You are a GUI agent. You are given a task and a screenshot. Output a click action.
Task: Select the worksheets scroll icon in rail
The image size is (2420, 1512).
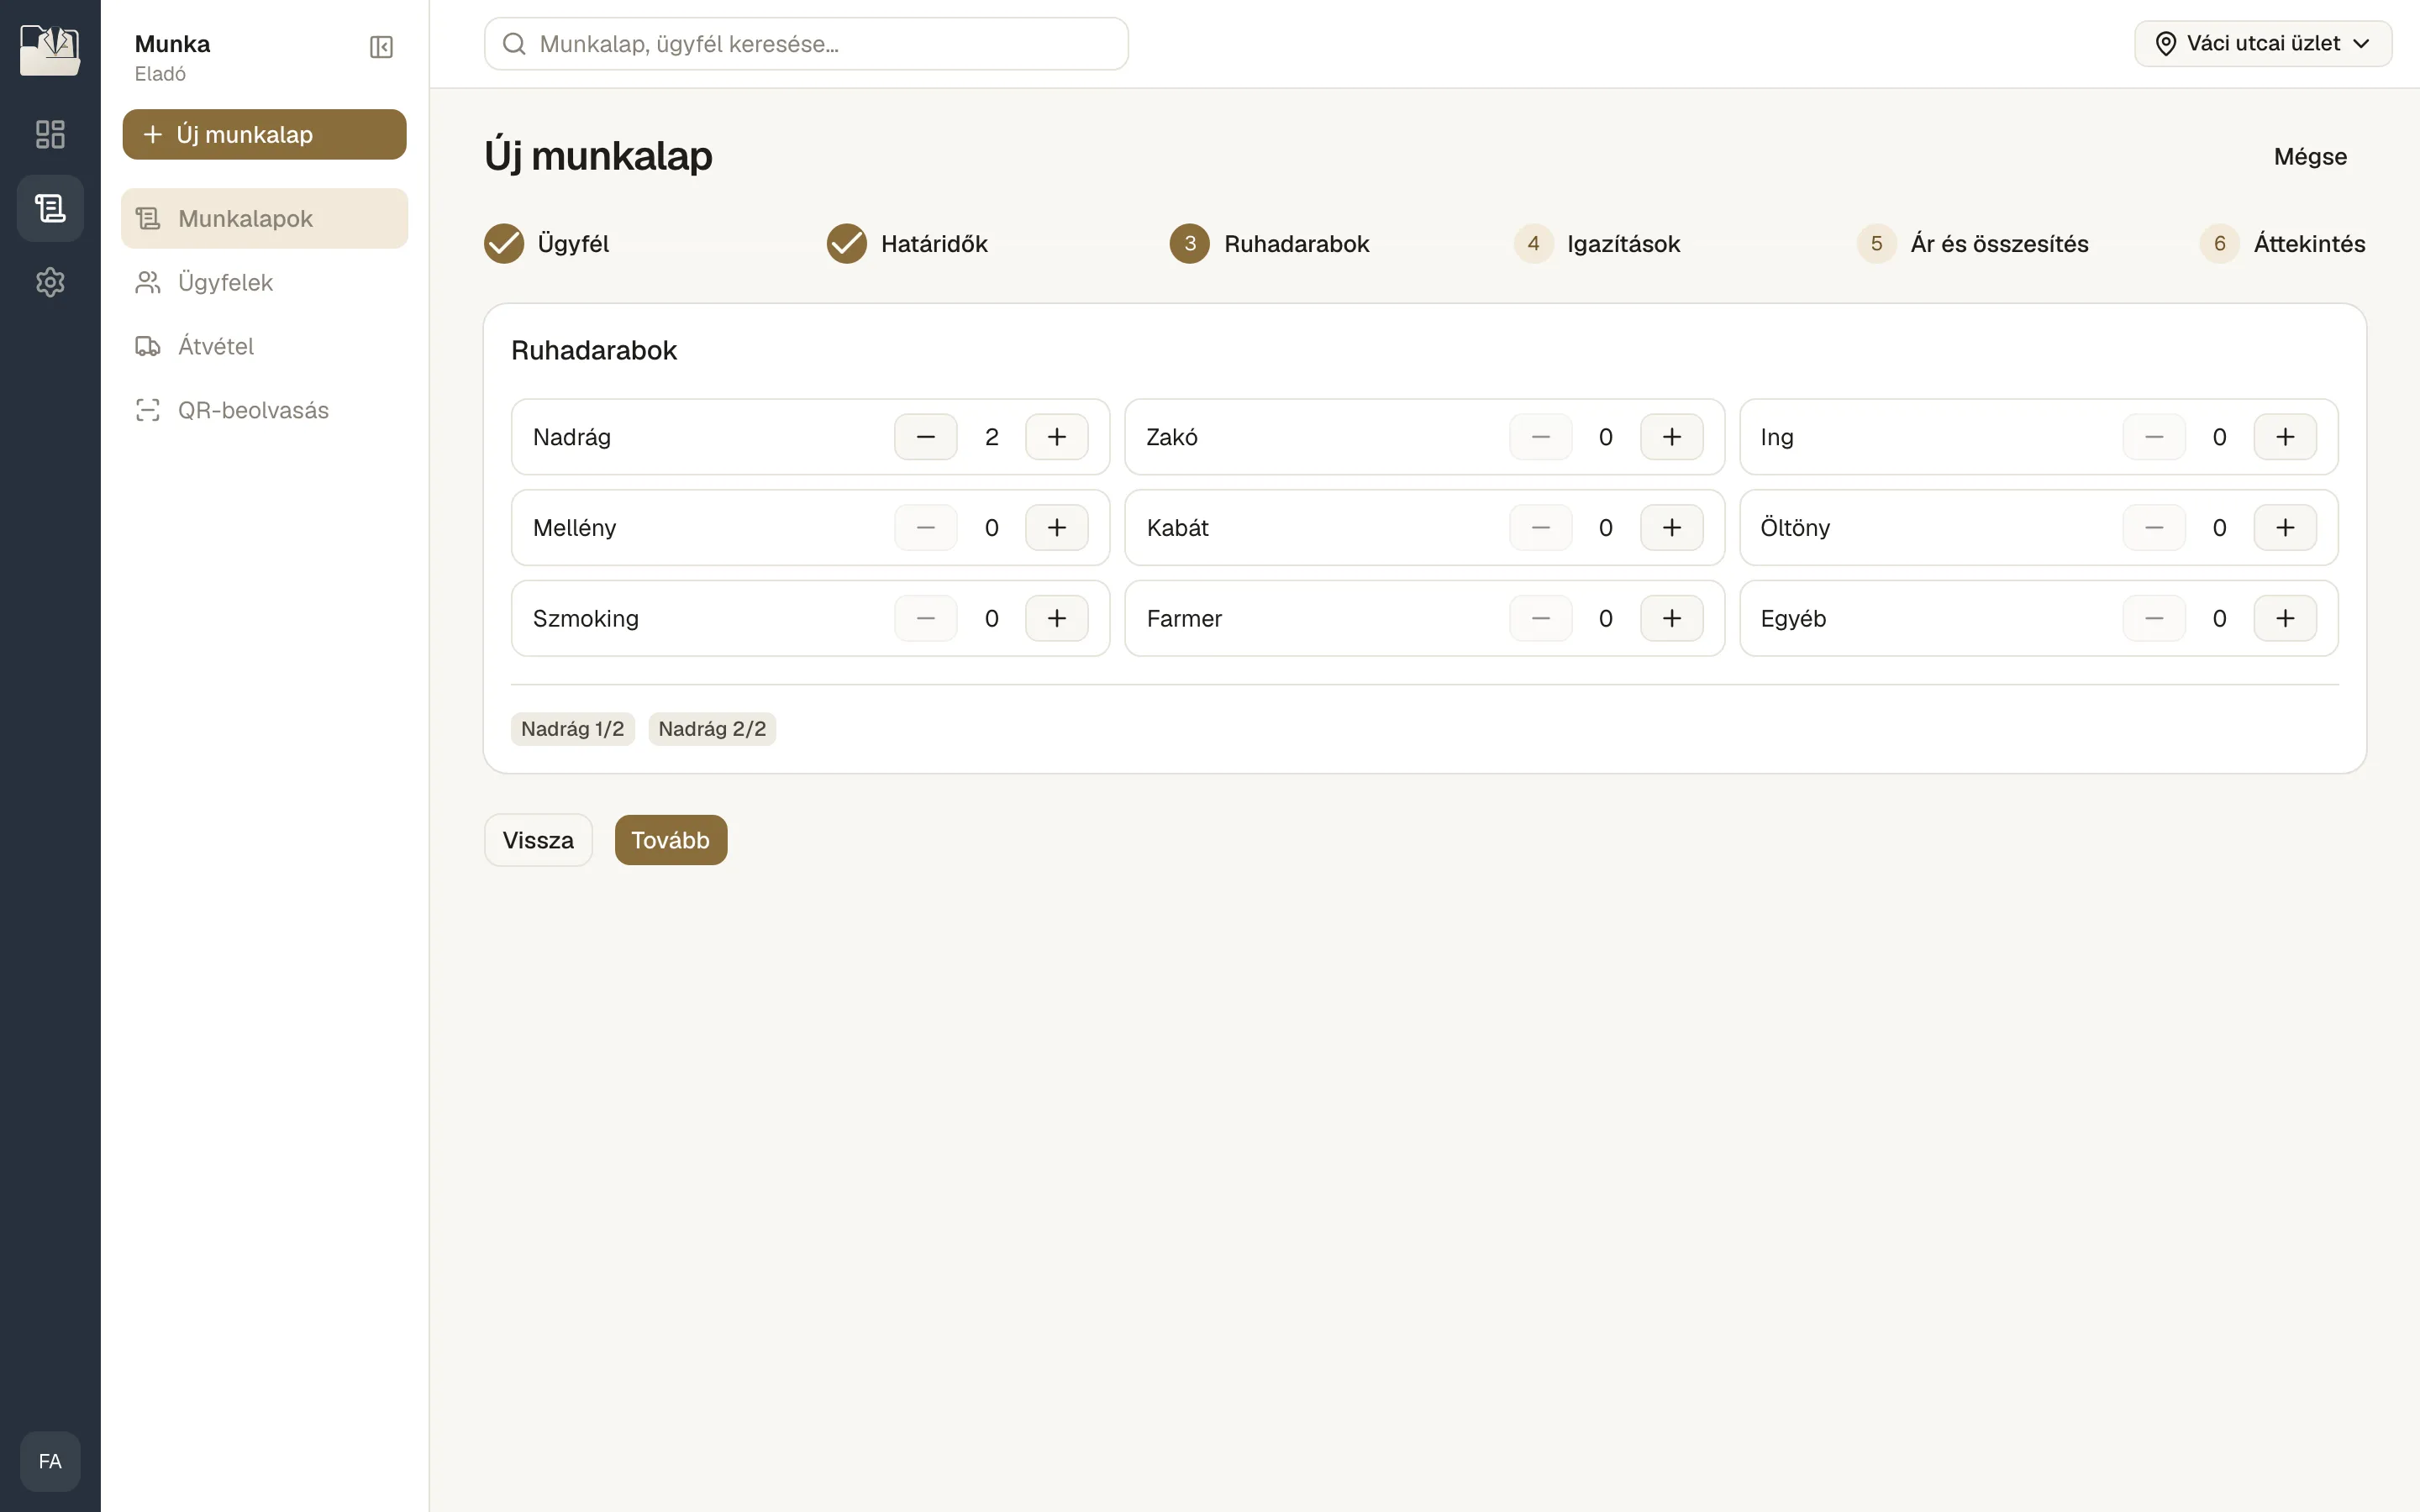[50, 208]
